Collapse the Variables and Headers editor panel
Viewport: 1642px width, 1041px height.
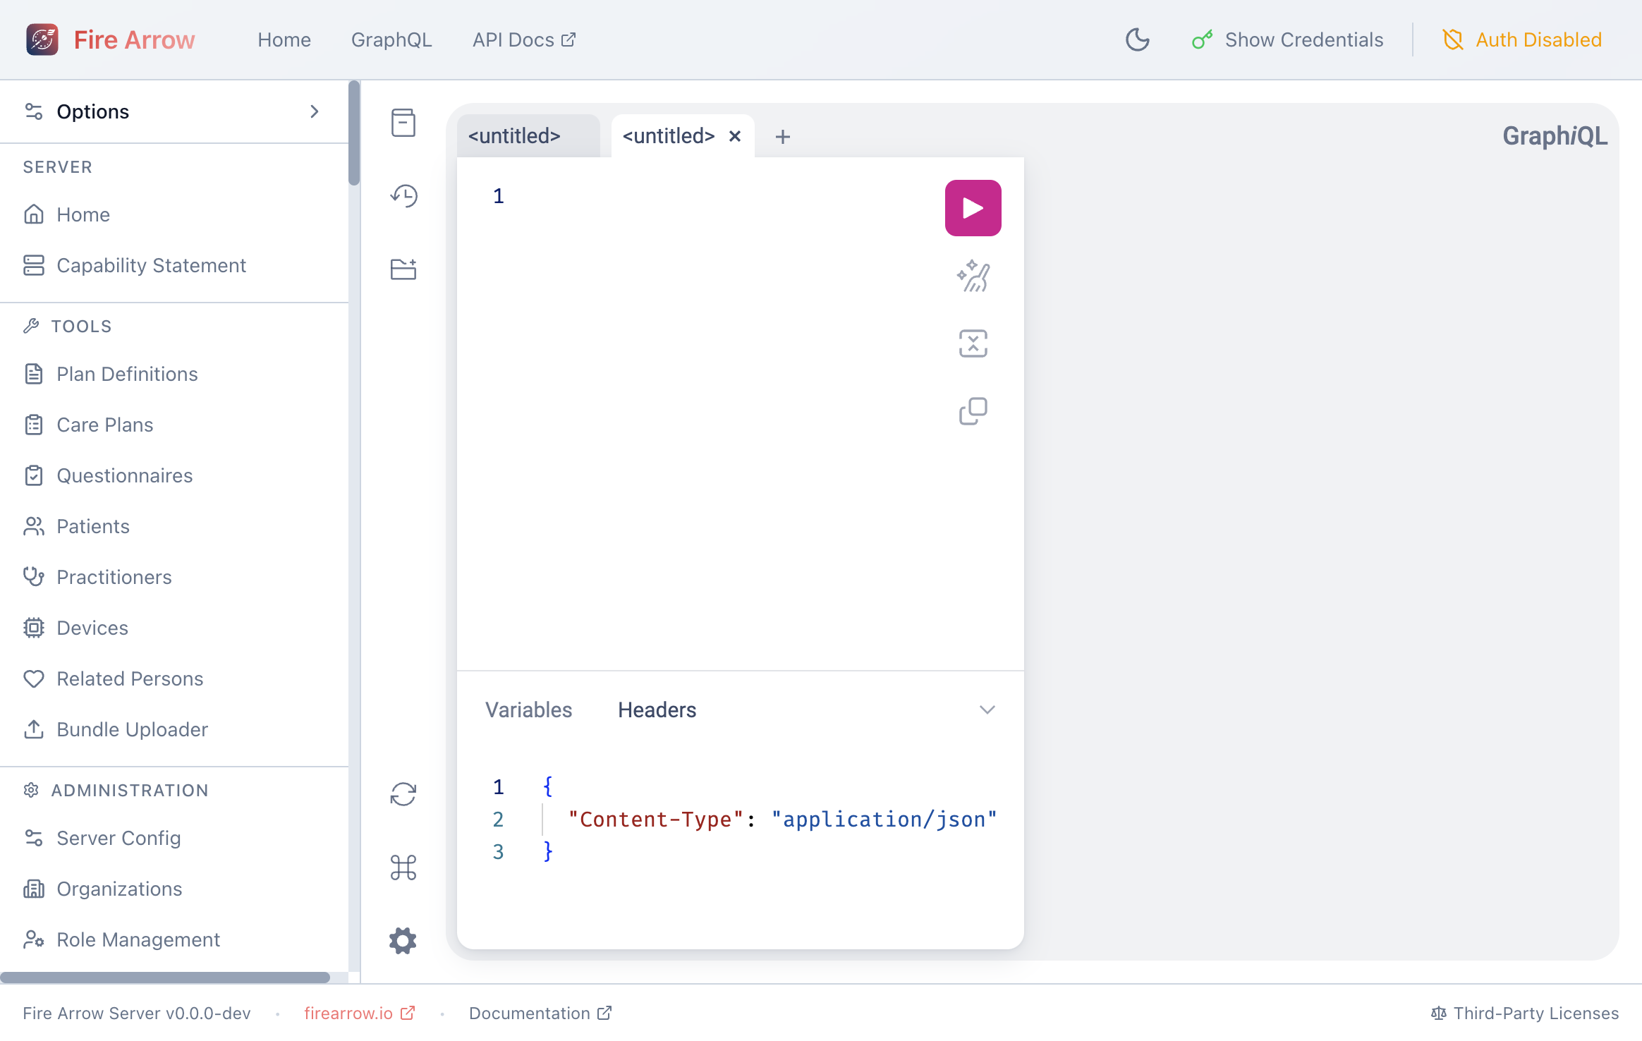click(987, 710)
